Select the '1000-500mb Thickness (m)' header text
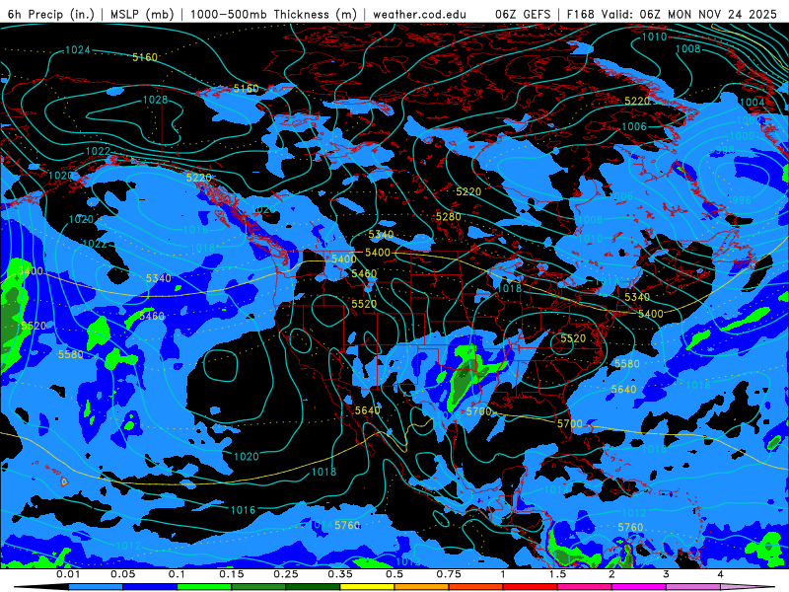 coord(273,14)
